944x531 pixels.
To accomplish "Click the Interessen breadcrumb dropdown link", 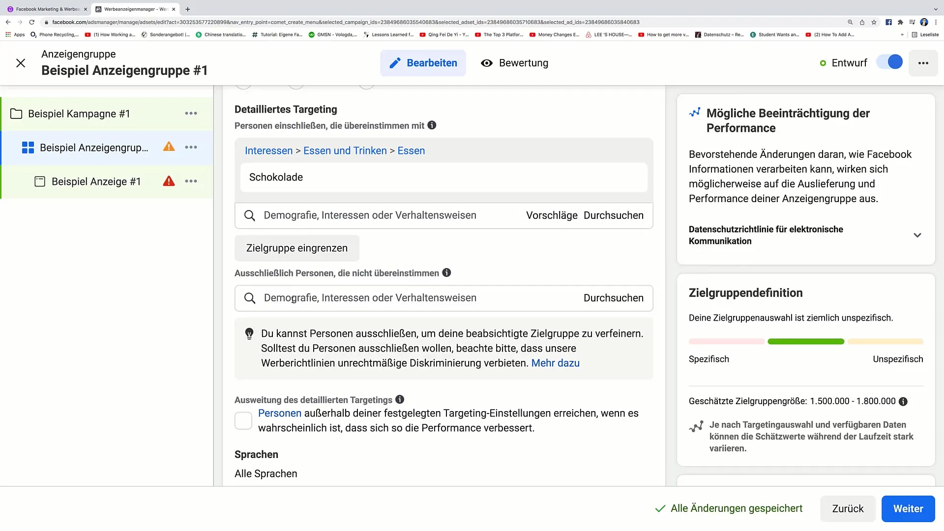I will 268,150.
